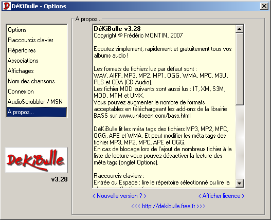Screen dimensions: 271x220
Task: Click the scrollbar track below the thumb
Action: pyautogui.click(x=239, y=142)
